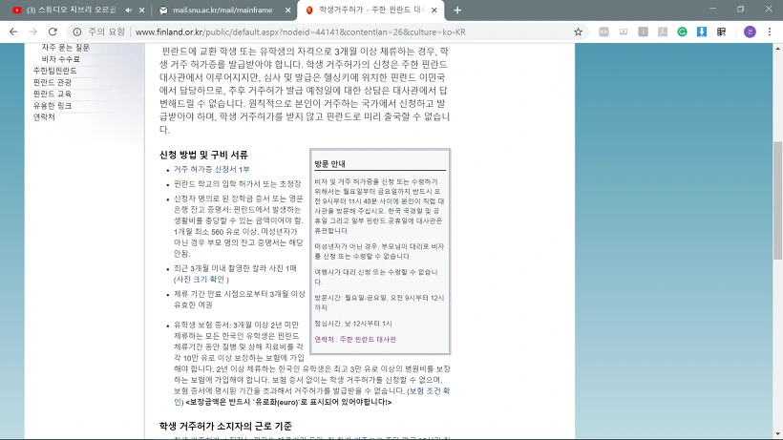
Task: Click the forward navigation arrow
Action: 33,31
